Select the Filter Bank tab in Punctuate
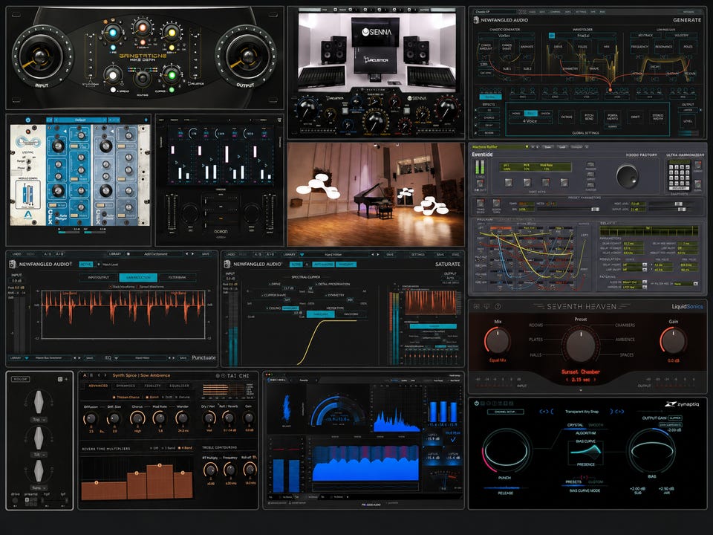Image resolution: width=713 pixels, height=535 pixels. (177, 277)
